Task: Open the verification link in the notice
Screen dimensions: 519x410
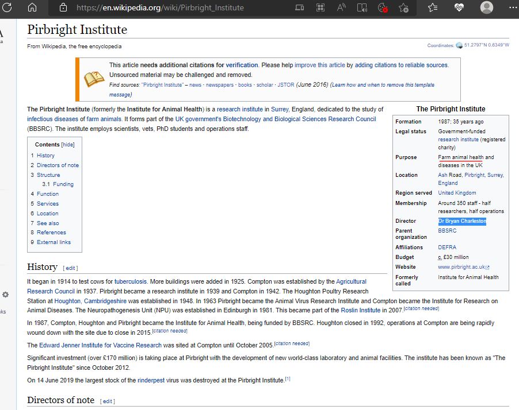Action: point(242,65)
